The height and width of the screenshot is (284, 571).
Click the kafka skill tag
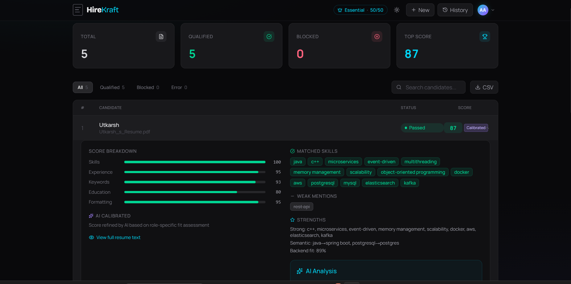(410, 183)
